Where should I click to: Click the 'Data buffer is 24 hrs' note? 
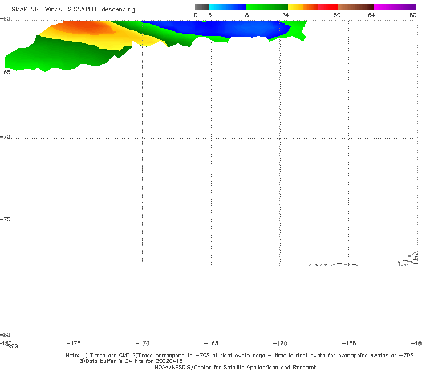point(131,361)
